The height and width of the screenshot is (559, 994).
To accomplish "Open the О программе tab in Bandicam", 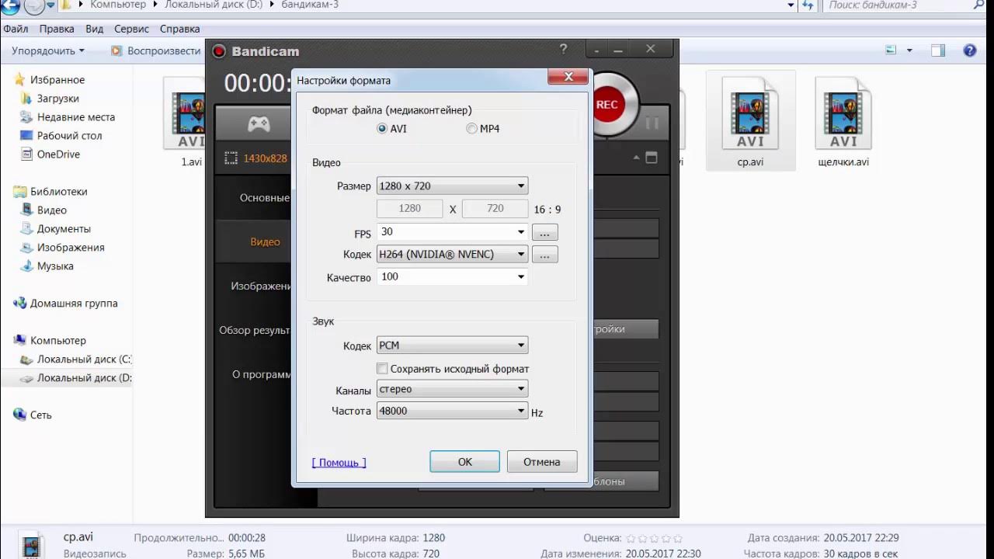I will click(x=261, y=375).
